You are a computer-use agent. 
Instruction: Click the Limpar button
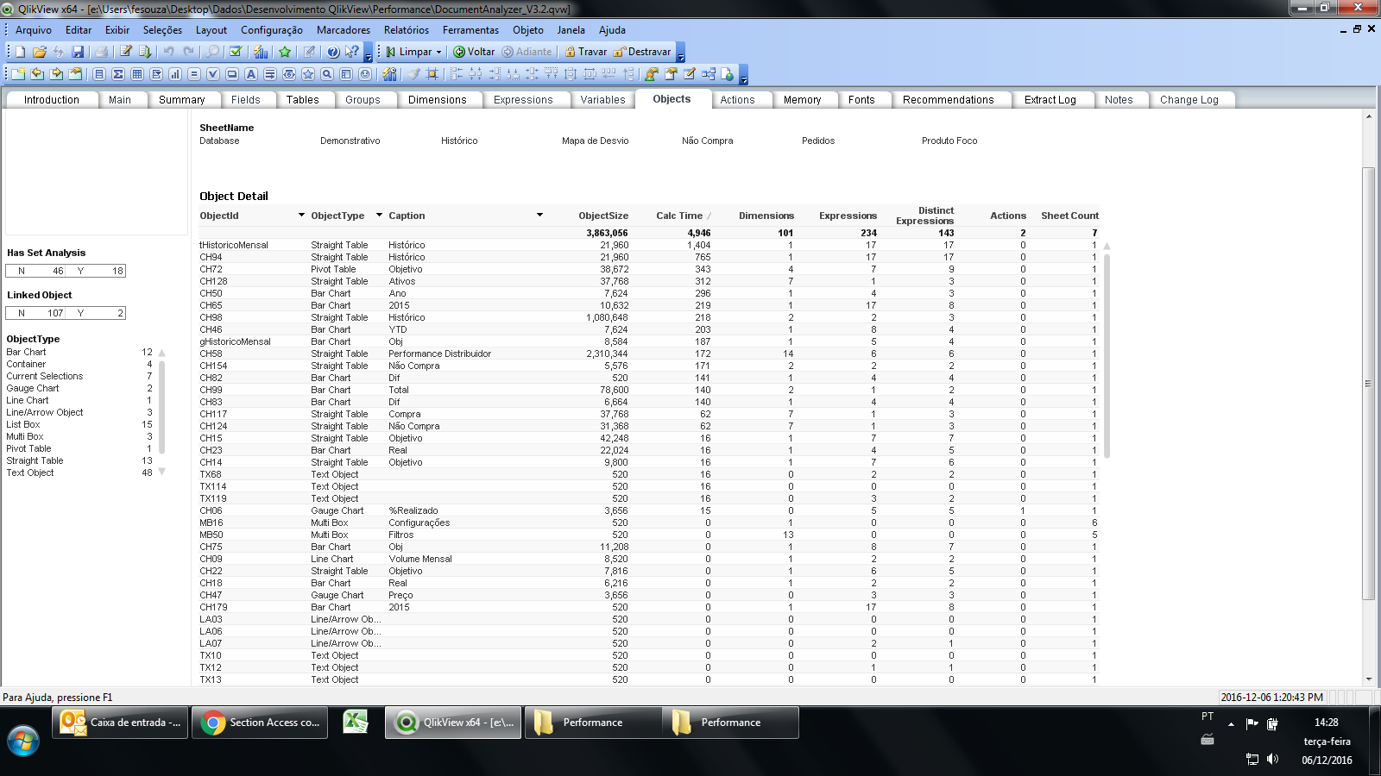pyautogui.click(x=408, y=52)
